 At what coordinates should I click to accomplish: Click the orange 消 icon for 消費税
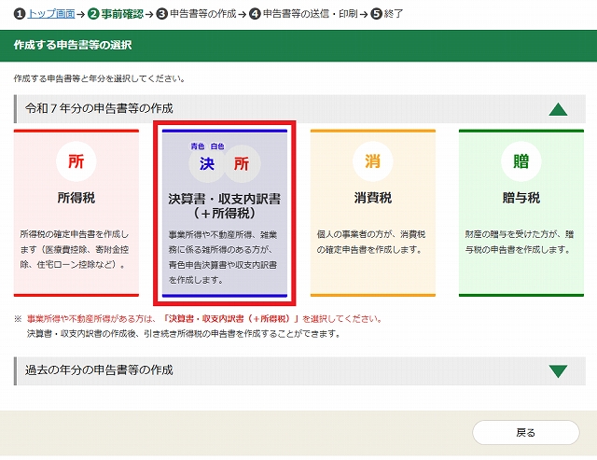[x=372, y=161]
